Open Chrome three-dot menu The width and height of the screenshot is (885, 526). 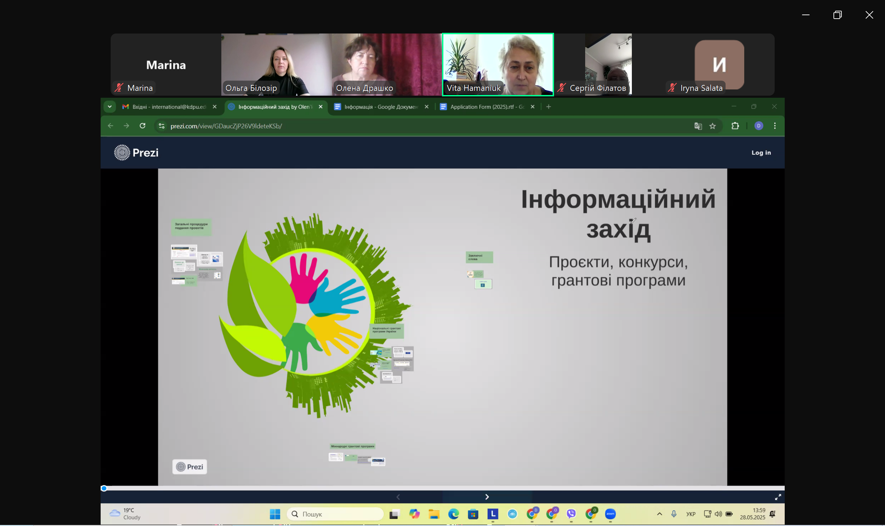775,126
